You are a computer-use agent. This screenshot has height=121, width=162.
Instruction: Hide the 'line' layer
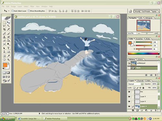point(129,92)
